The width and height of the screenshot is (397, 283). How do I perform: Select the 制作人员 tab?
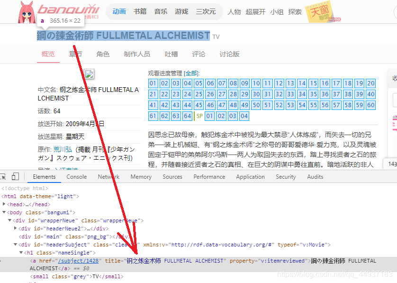tap(137, 54)
